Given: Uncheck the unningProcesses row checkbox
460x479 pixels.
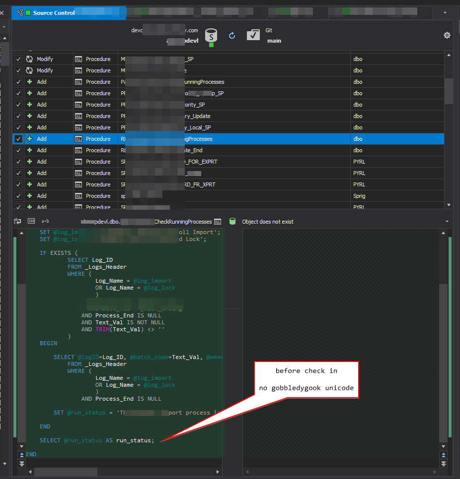Looking at the screenshot, I should click(x=18, y=82).
